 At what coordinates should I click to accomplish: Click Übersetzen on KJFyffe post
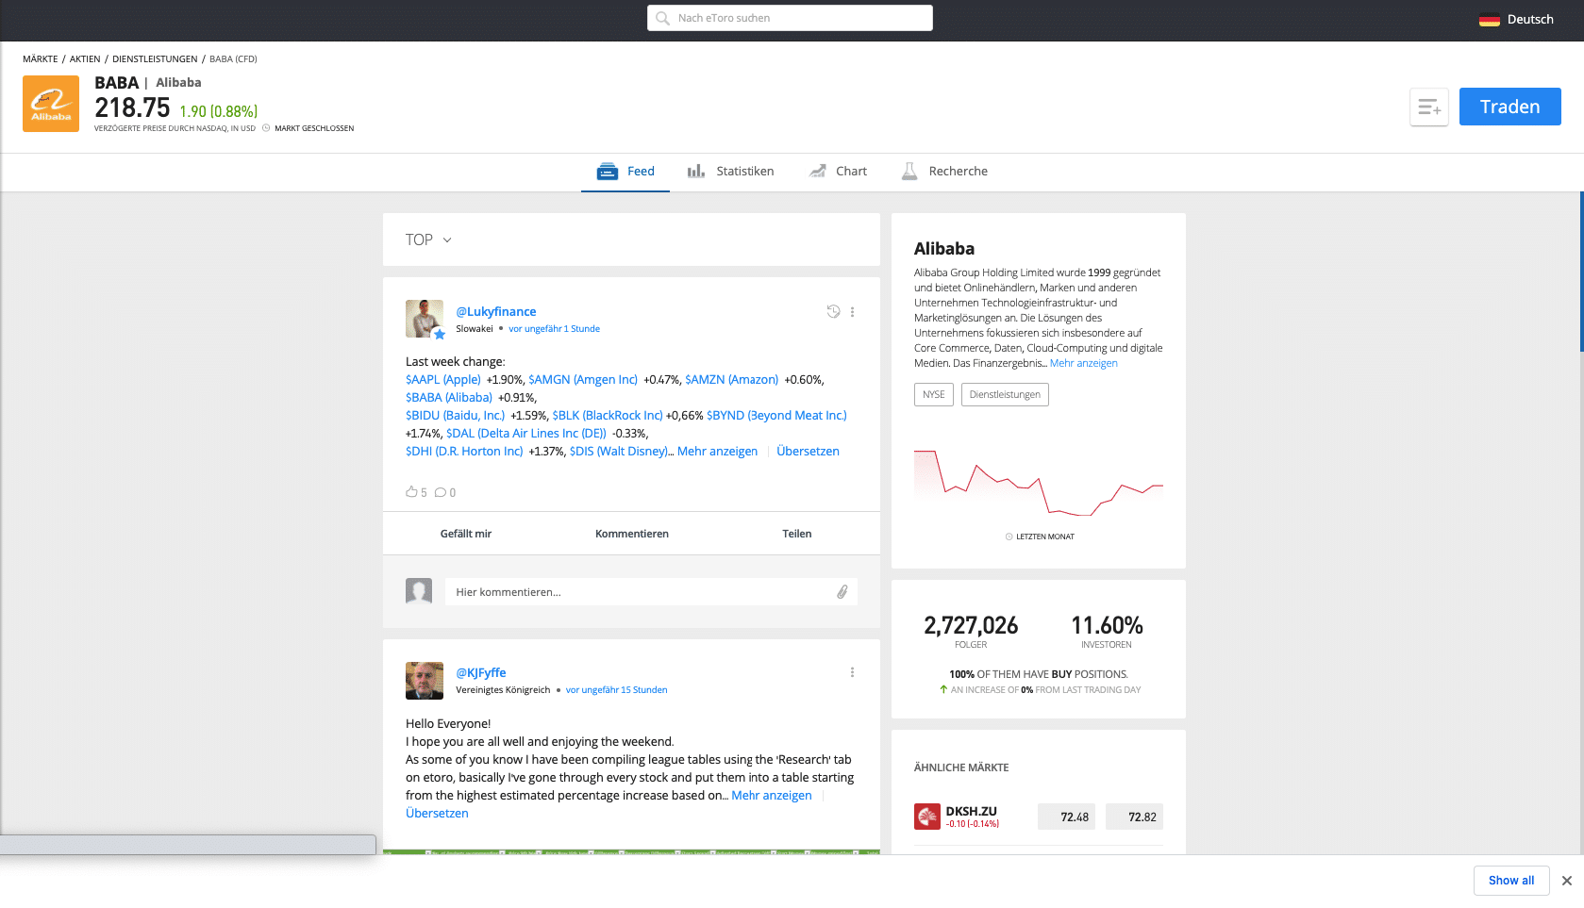pyautogui.click(x=437, y=813)
